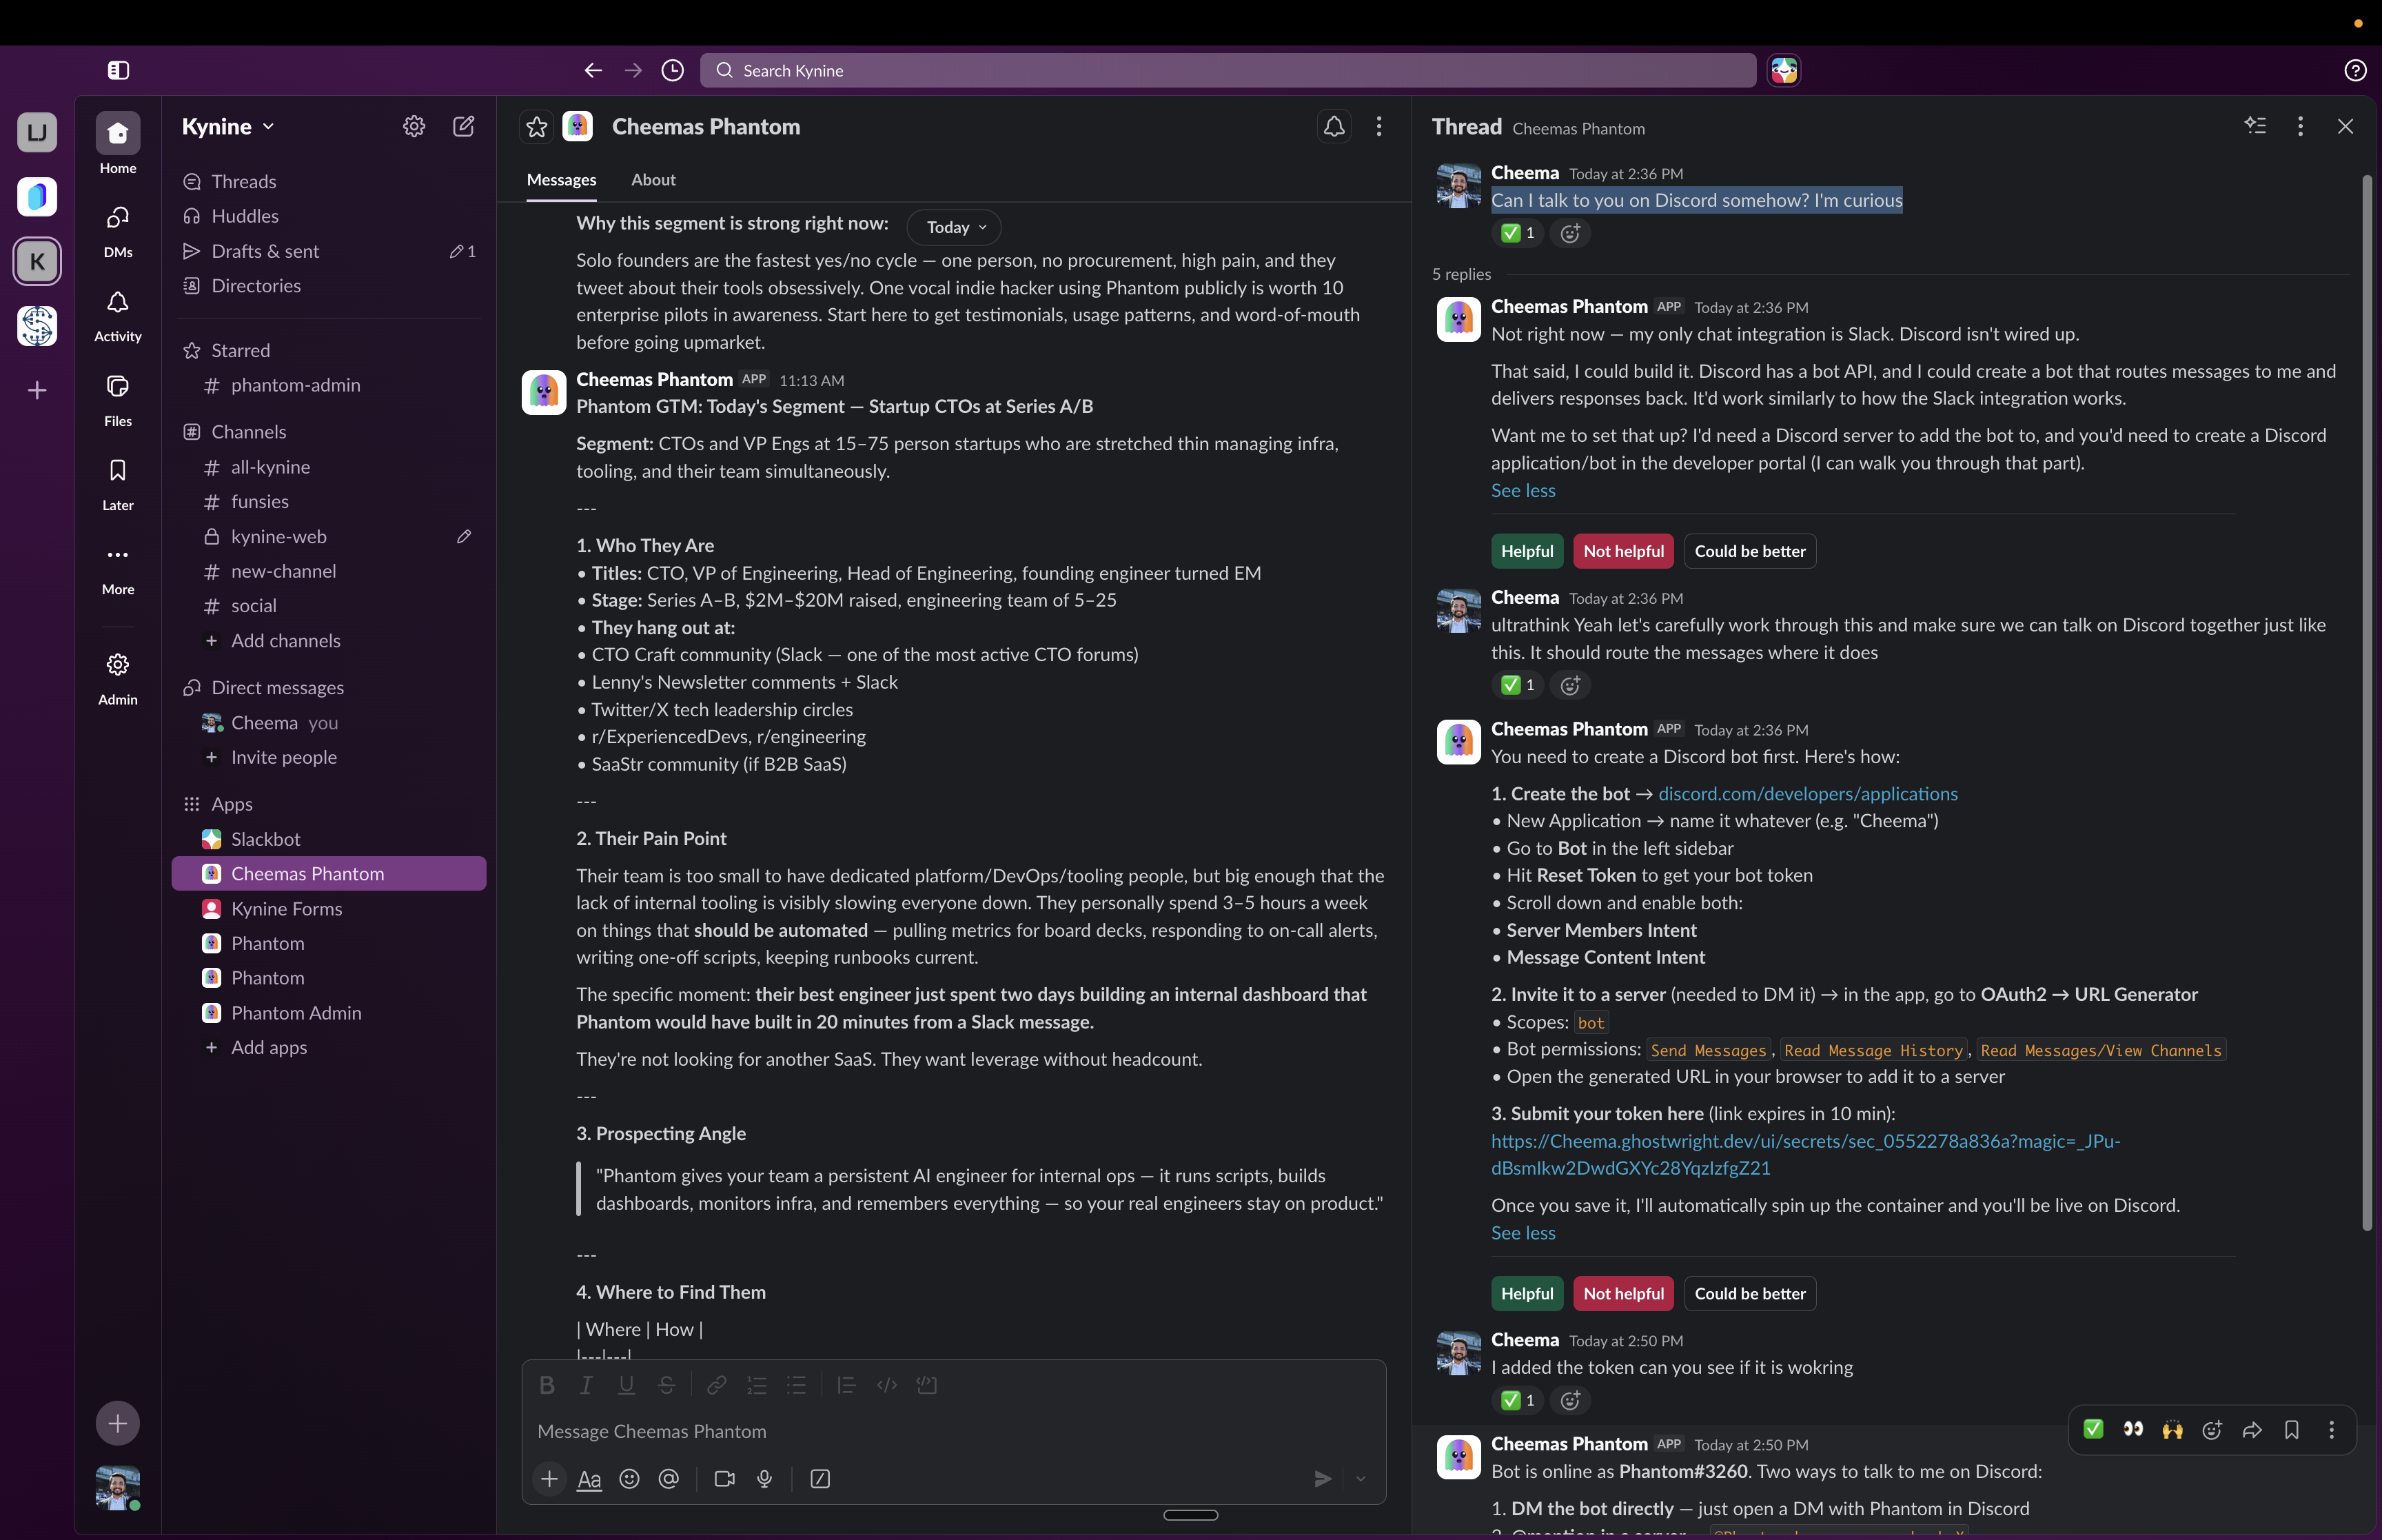Open the Today date dropdown above messages

click(x=953, y=226)
